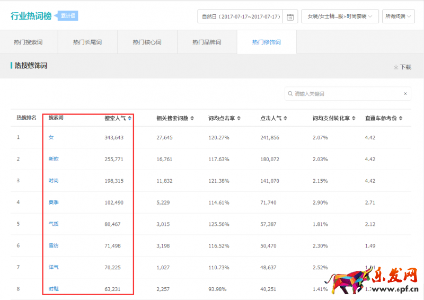Select the click rate 93.98%
The width and height of the screenshot is (424, 300).
217,289
